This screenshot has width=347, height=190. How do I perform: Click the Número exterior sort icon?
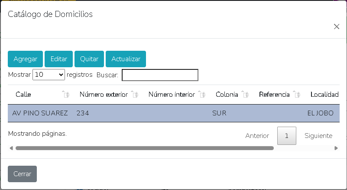[x=135, y=95]
